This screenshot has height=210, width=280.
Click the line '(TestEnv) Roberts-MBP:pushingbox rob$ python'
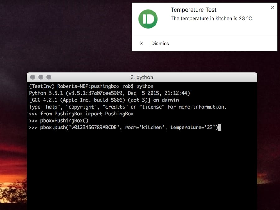point(91,86)
